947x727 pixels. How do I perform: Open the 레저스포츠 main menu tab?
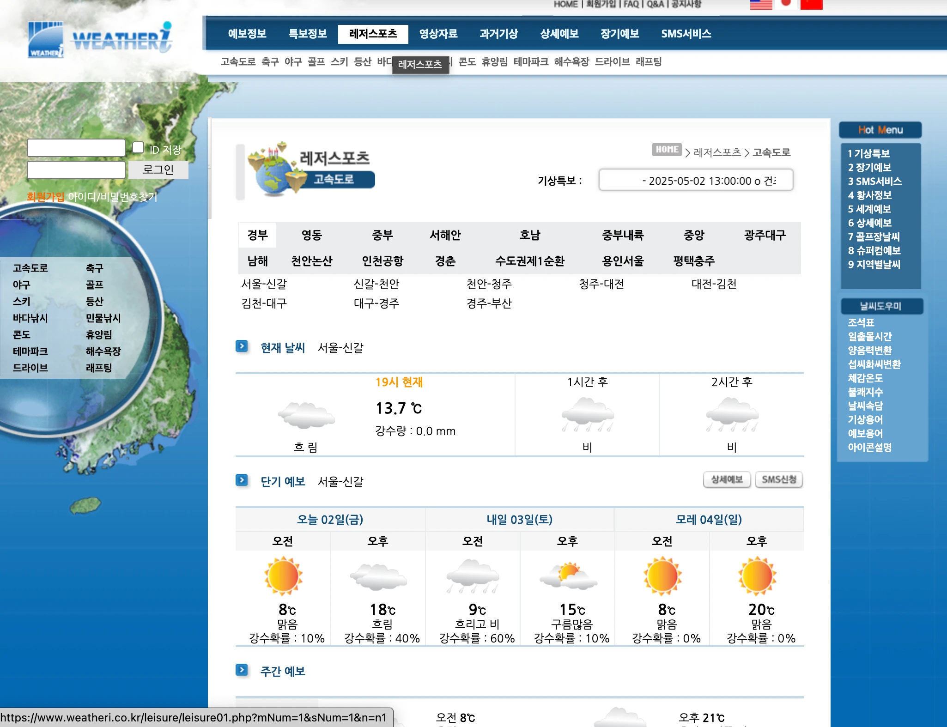point(373,34)
